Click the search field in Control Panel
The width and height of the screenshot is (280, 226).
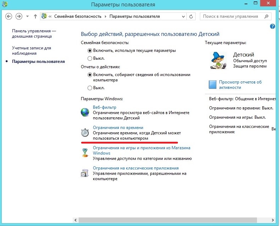coord(236,16)
